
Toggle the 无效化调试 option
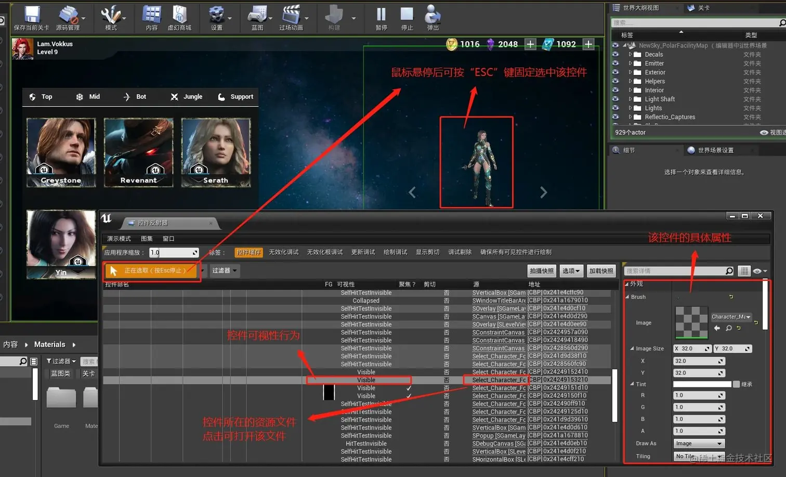coord(284,252)
